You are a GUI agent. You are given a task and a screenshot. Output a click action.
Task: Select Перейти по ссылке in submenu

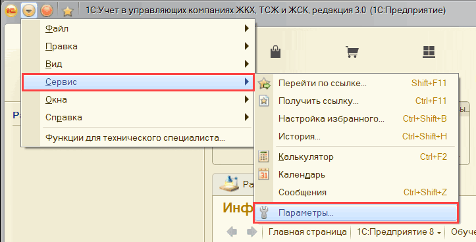pyautogui.click(x=356, y=84)
